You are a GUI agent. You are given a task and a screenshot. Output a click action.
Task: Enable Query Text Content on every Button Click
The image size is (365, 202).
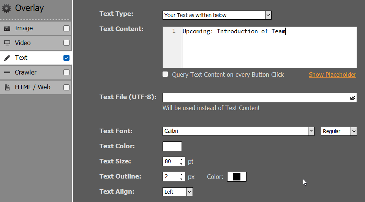click(165, 74)
